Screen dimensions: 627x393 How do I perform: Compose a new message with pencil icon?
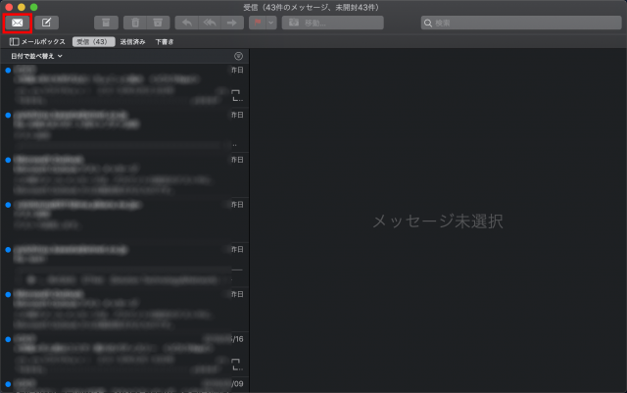[46, 23]
